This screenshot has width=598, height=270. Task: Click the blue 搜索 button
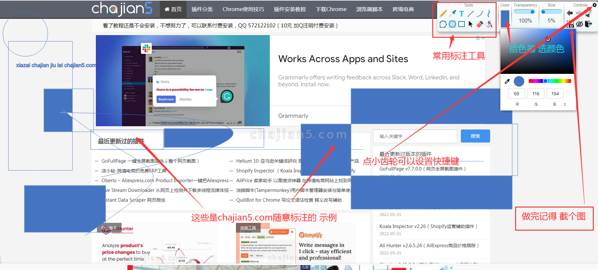(x=475, y=136)
